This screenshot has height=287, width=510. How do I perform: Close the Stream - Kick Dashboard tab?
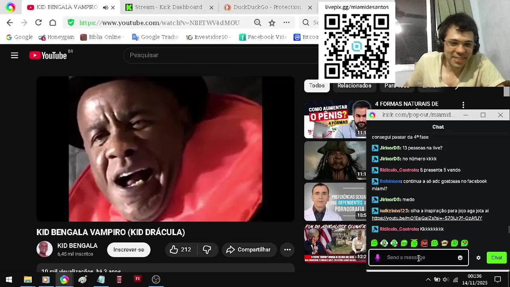coord(211,8)
